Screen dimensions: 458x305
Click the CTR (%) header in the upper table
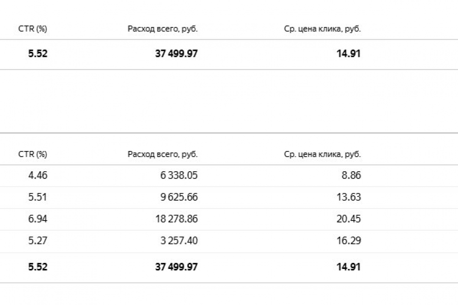coord(33,29)
